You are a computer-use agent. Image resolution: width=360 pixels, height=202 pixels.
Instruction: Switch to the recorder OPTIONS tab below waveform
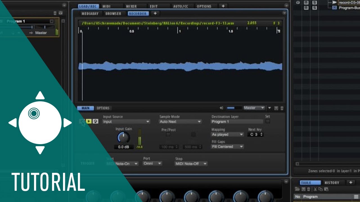click(103, 108)
